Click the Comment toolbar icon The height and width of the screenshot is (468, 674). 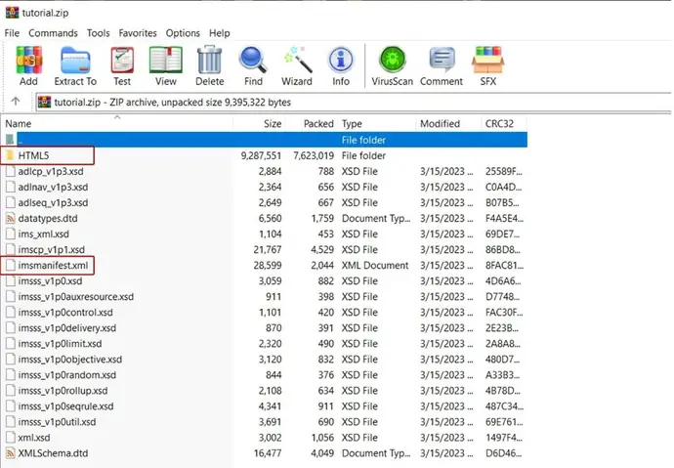442,60
